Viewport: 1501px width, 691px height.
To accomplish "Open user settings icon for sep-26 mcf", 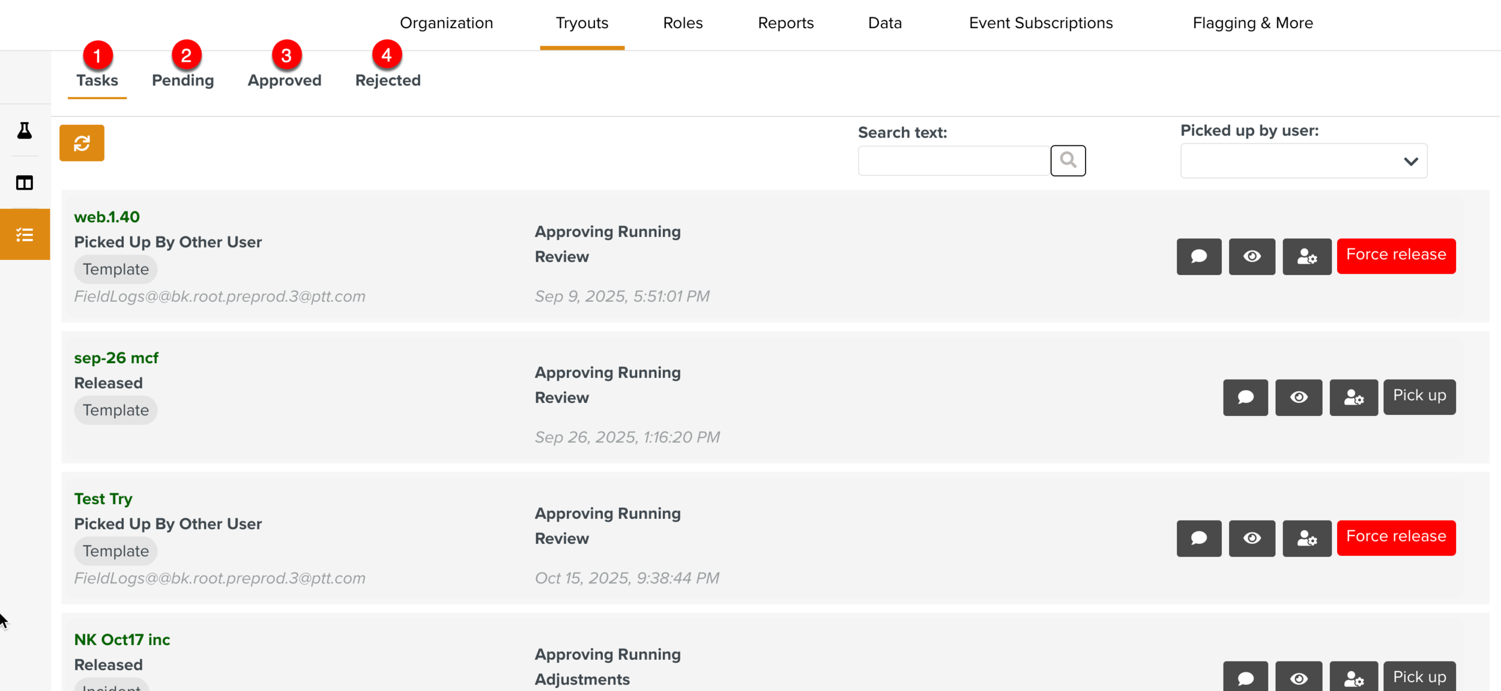I will (x=1353, y=397).
